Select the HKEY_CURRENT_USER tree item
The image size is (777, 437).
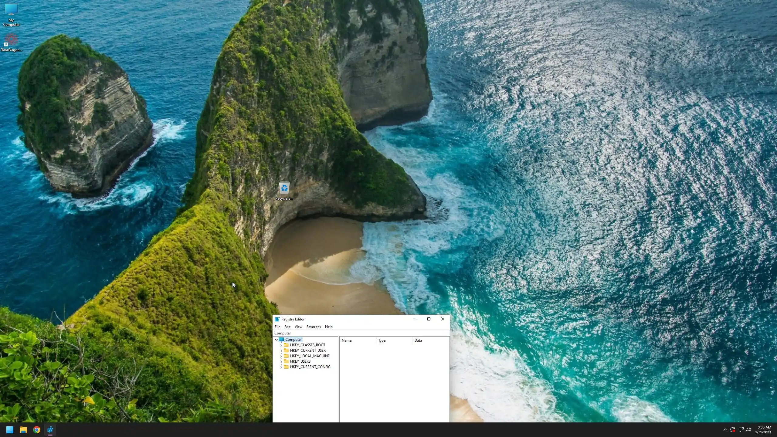tap(307, 351)
